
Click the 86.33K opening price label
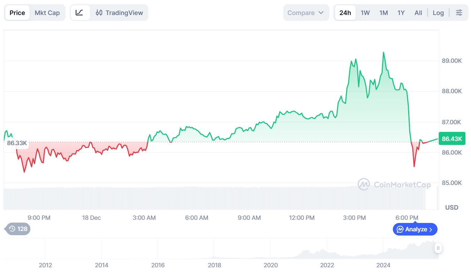click(17, 143)
